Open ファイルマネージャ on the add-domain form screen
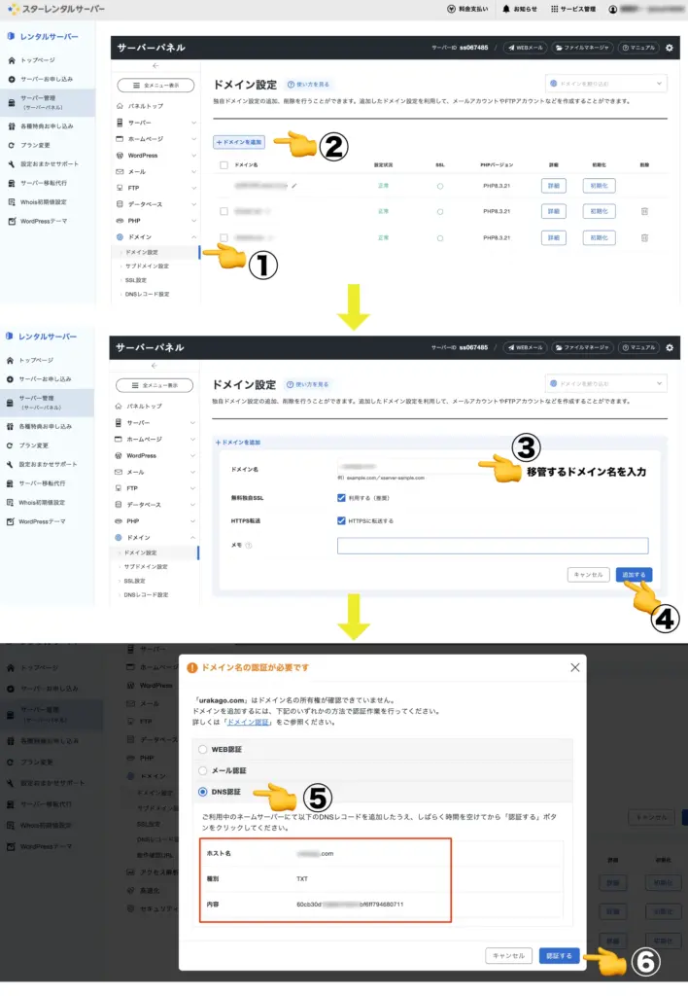Image resolution: width=688 pixels, height=996 pixels. (x=582, y=347)
